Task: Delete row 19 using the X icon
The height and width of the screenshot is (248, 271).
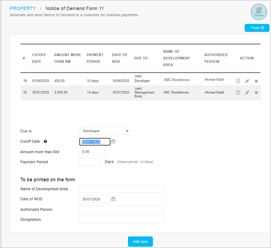Action: [x=256, y=81]
